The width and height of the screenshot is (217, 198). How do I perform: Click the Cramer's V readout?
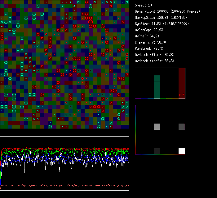(151, 42)
